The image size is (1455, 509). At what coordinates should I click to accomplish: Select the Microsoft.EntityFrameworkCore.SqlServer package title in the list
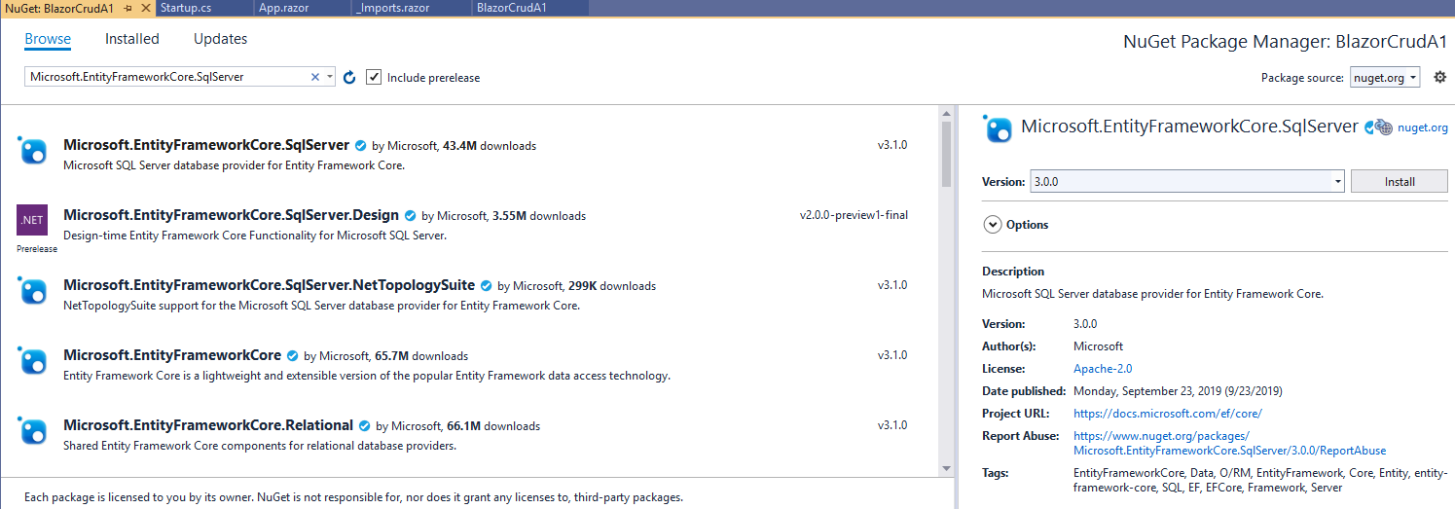click(x=206, y=145)
